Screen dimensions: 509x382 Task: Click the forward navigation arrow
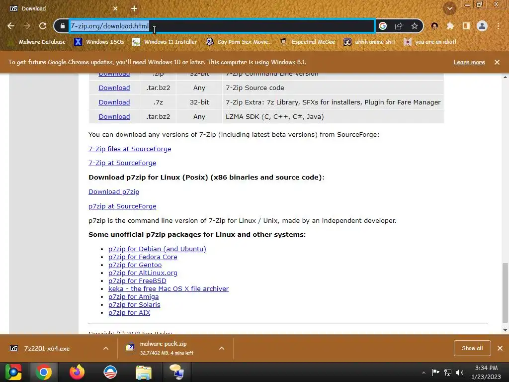point(27,26)
